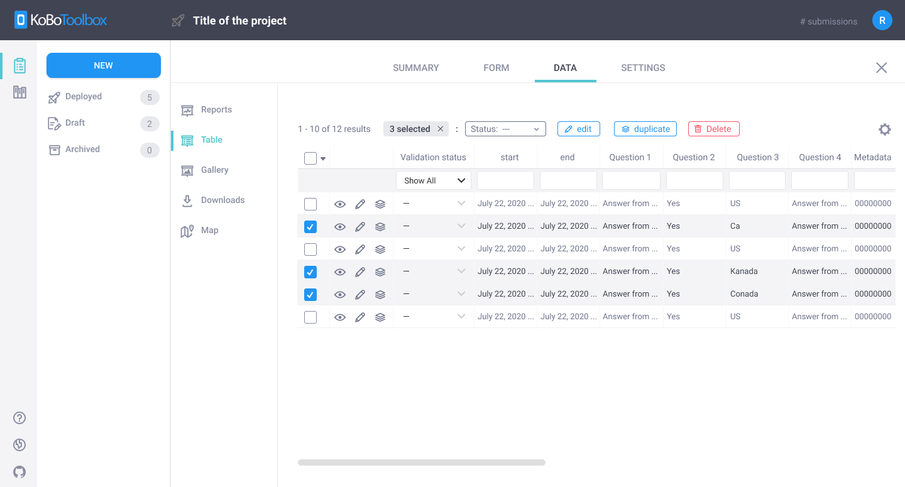The height and width of the screenshot is (487, 905).
Task: Open the Reports view
Action: point(216,109)
